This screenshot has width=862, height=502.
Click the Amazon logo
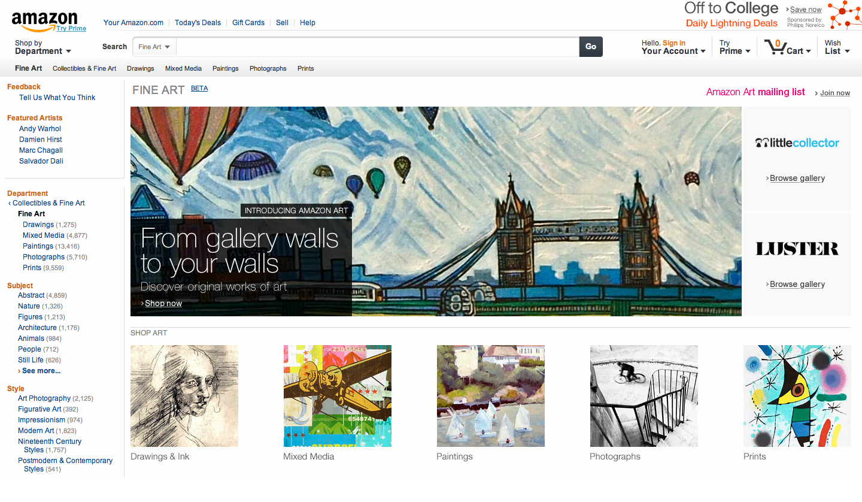coord(44,22)
